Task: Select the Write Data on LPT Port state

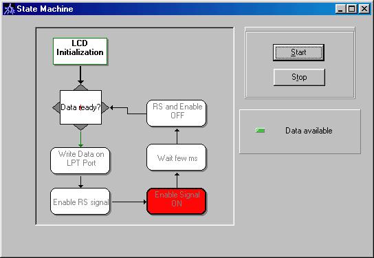Action: click(80, 160)
